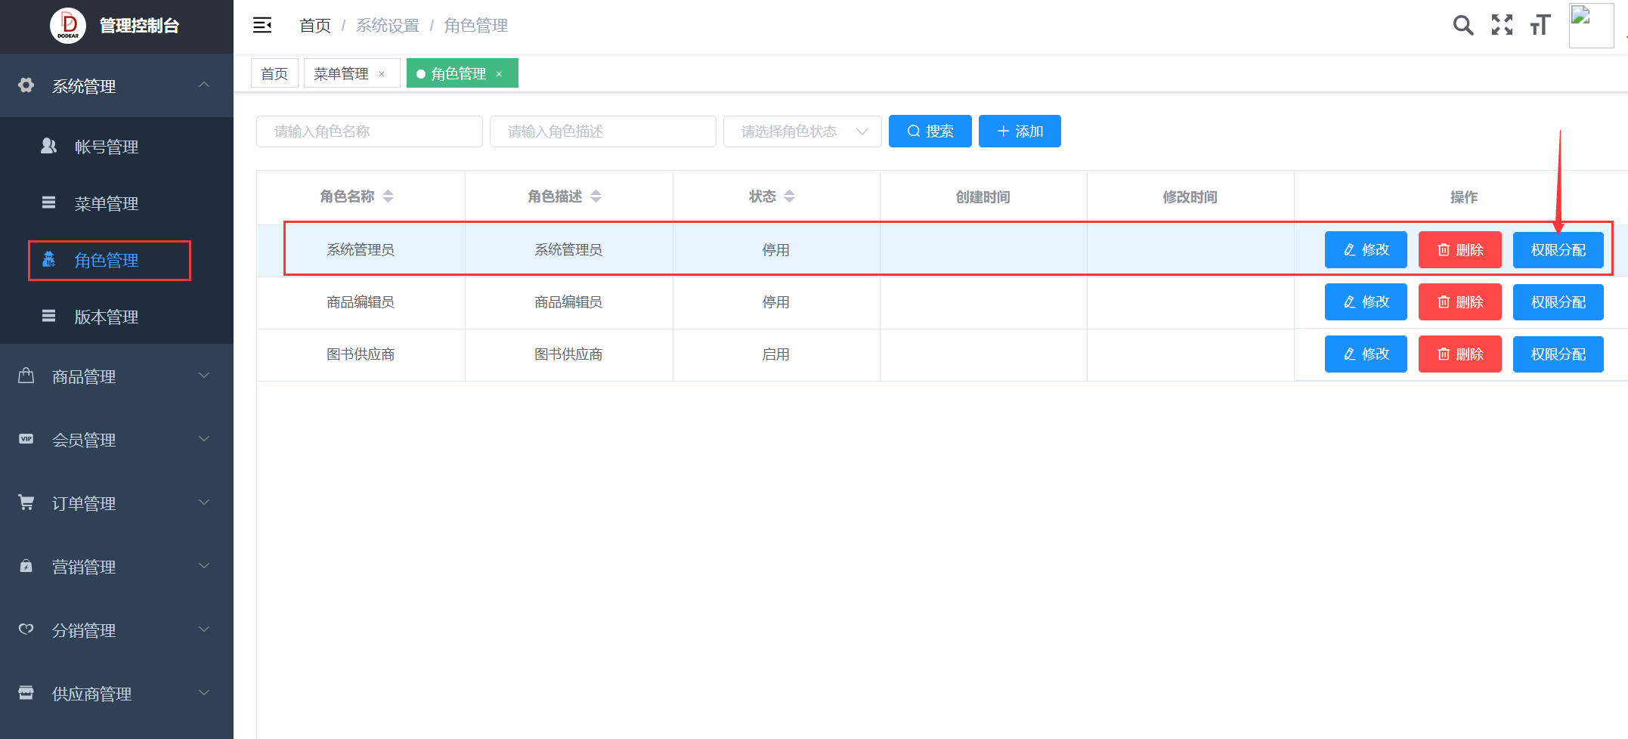Click the font size adjustment icon
1628x739 pixels.
(1540, 24)
